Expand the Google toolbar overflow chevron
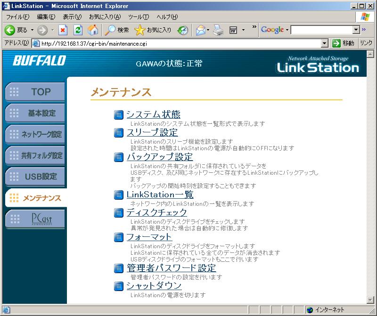The image size is (377, 316). point(363,29)
